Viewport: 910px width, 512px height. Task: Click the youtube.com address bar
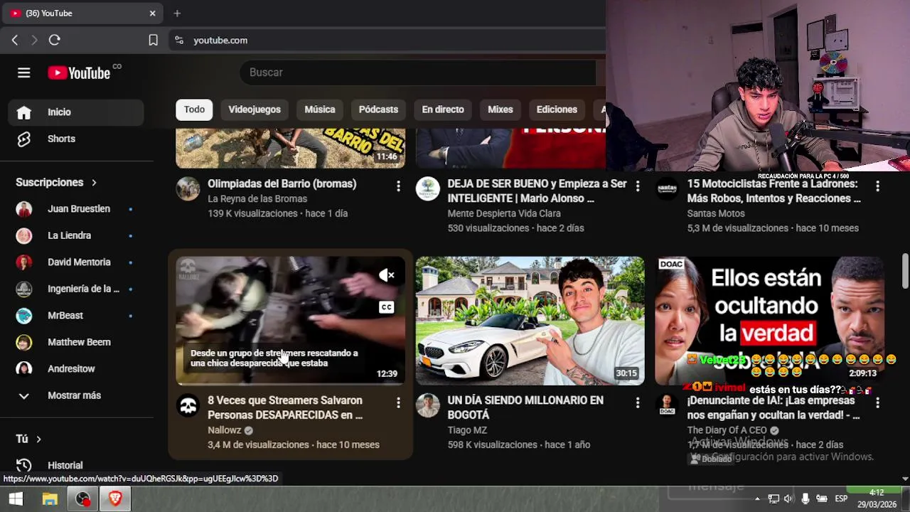click(387, 41)
